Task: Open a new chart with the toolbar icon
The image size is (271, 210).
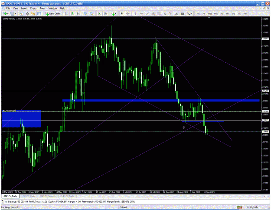Action: pyautogui.click(x=5, y=13)
